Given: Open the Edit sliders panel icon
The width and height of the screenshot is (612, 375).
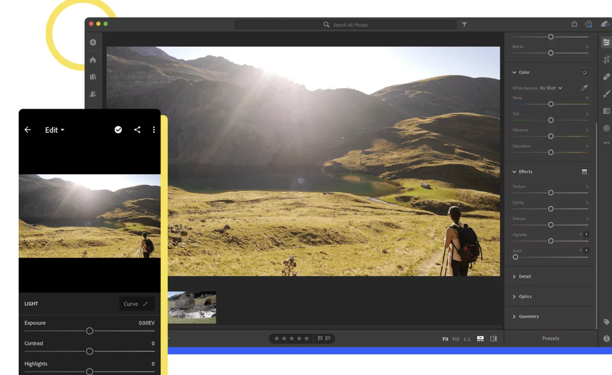Looking at the screenshot, I should (606, 42).
